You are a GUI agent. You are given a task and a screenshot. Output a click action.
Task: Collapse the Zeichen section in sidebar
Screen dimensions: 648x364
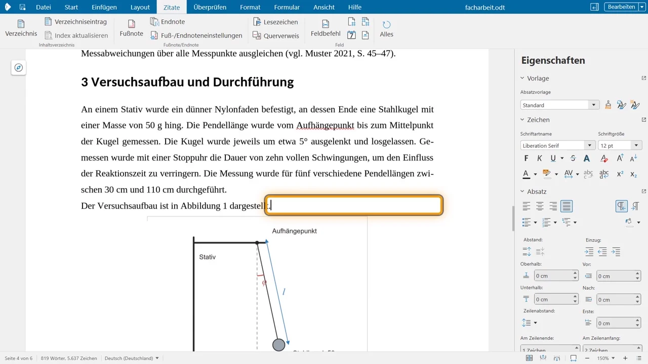click(522, 120)
